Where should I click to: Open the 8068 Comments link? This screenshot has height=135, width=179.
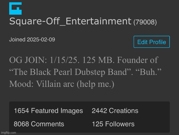[x=39, y=124]
